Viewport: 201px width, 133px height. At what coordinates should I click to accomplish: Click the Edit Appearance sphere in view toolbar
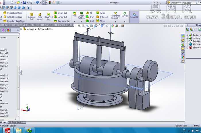113,26
